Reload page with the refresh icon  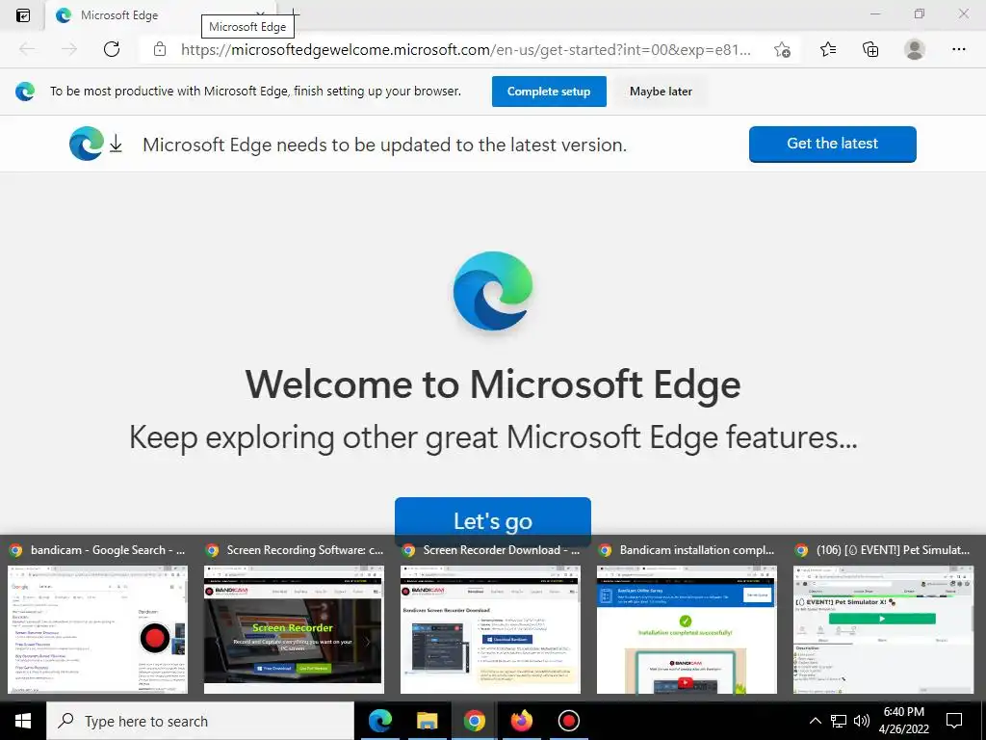pos(112,49)
